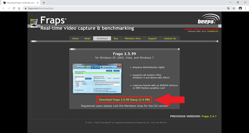Open the Members Area tab
Viewport: 249px width, 133px height.
click(133, 38)
